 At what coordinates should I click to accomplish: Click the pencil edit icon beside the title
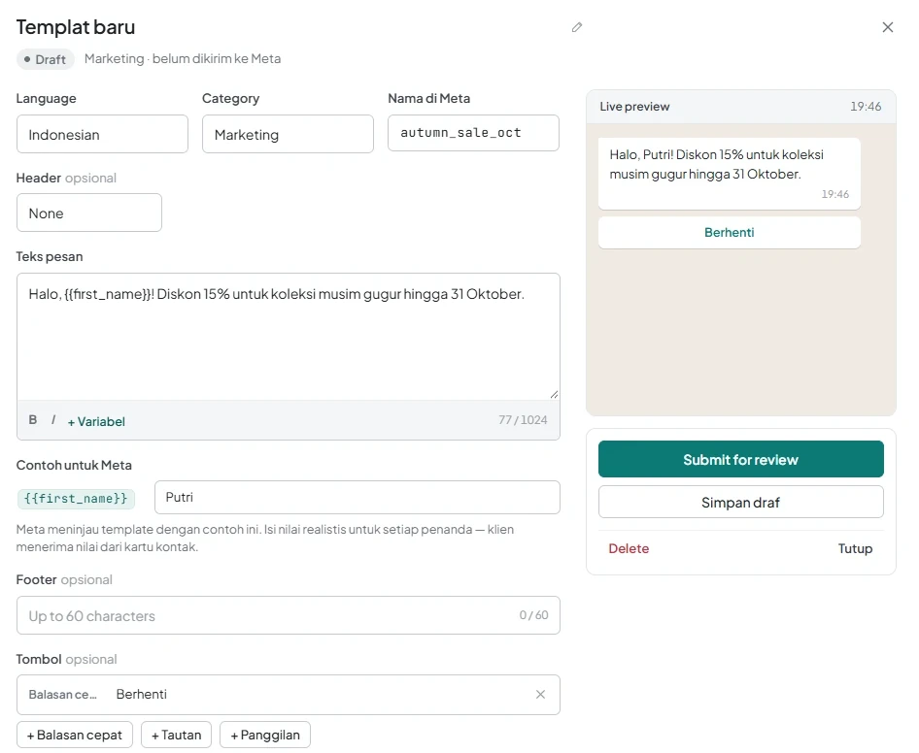pos(577,27)
